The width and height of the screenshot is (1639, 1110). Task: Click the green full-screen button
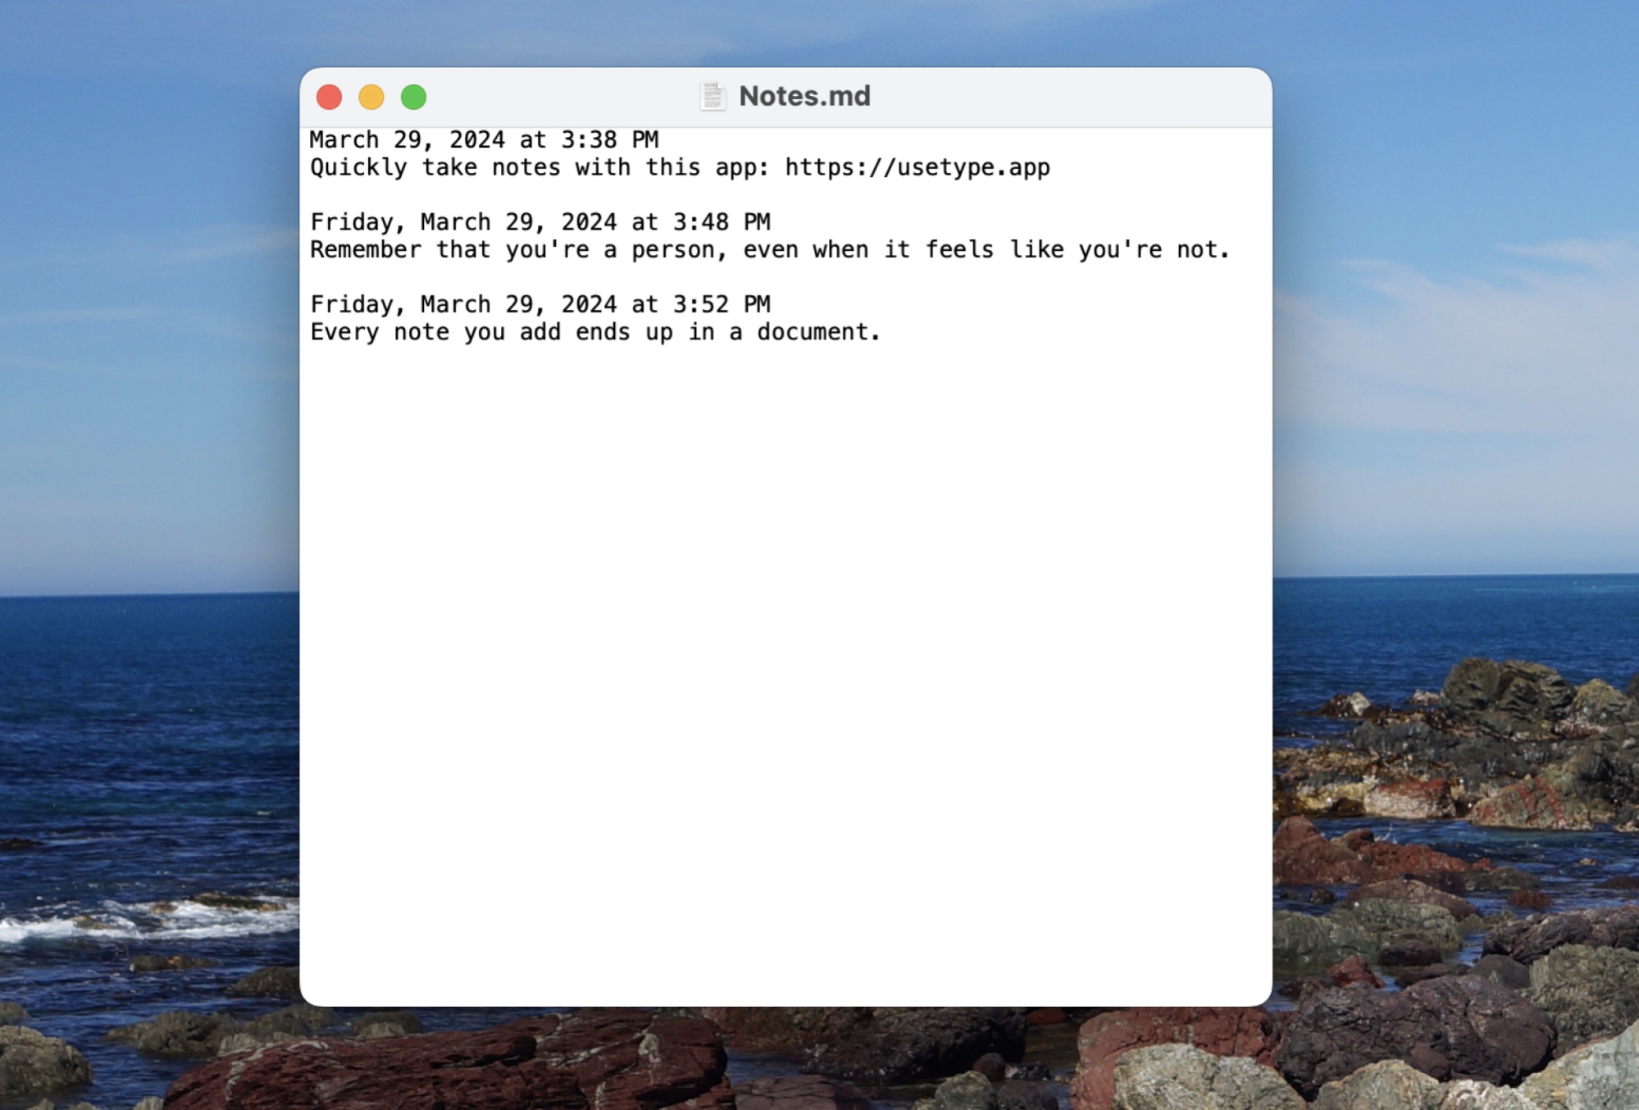[414, 98]
